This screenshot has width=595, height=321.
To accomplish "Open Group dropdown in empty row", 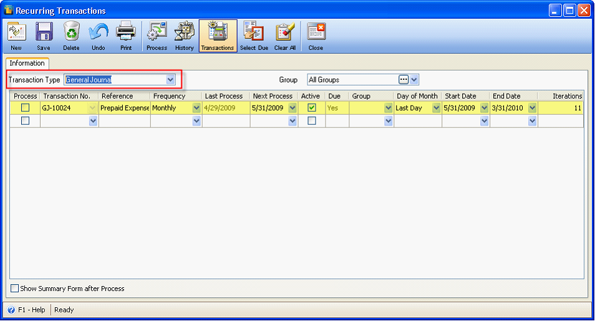I will (388, 121).
